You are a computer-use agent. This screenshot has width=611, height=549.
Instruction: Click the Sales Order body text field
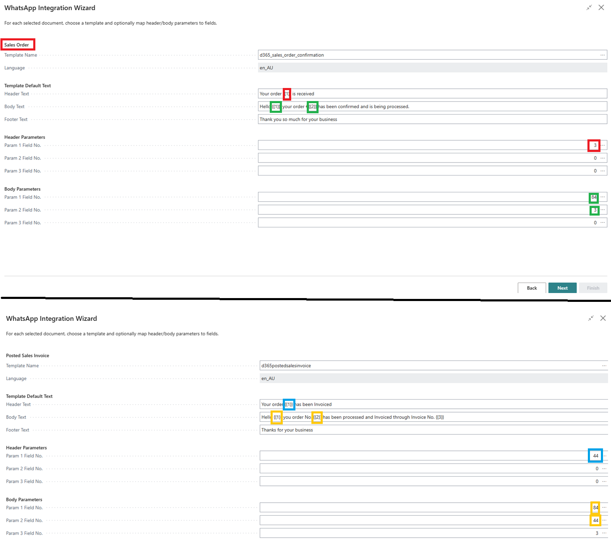[x=463, y=107]
